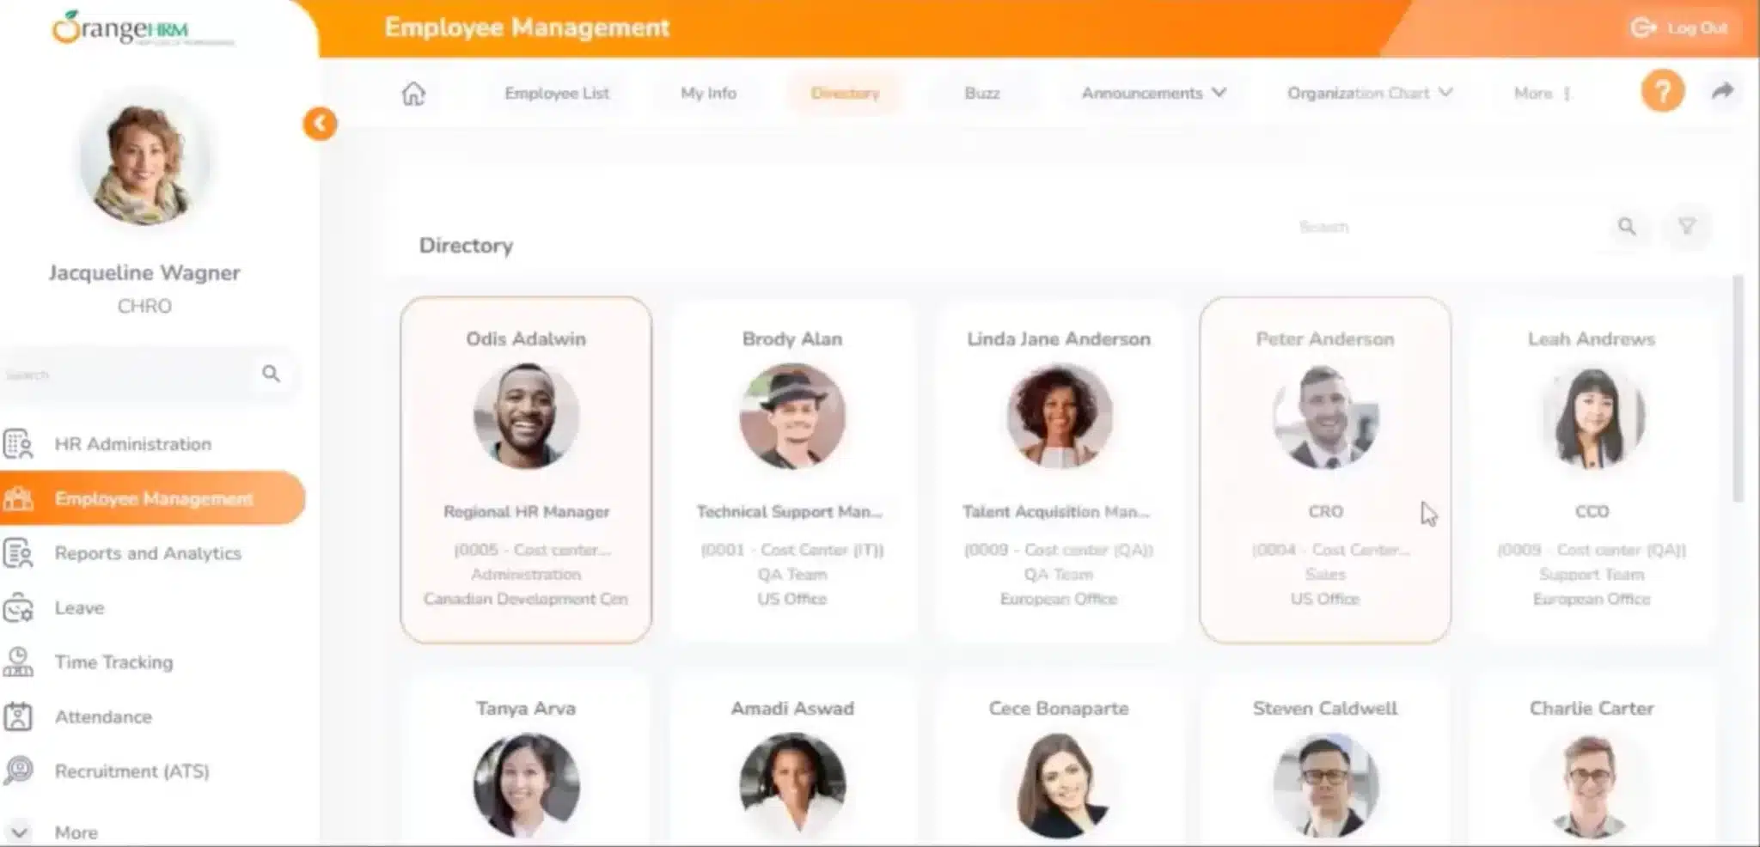This screenshot has width=1760, height=847.
Task: Expand the Announcements dropdown
Action: [1153, 93]
